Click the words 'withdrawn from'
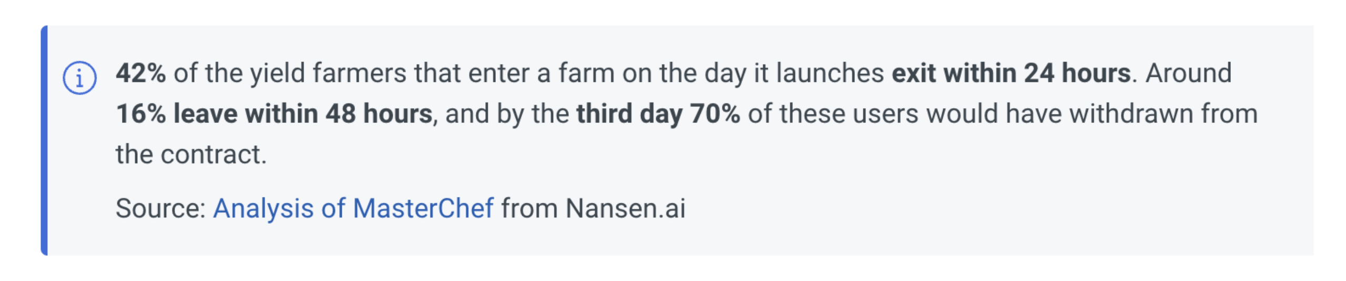Screen dimensions: 1346x281 pyautogui.click(x=1163, y=114)
